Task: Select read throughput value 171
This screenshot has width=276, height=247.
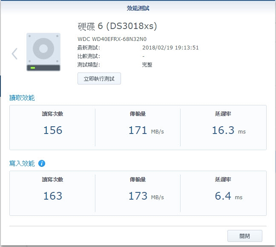Action: click(x=138, y=130)
